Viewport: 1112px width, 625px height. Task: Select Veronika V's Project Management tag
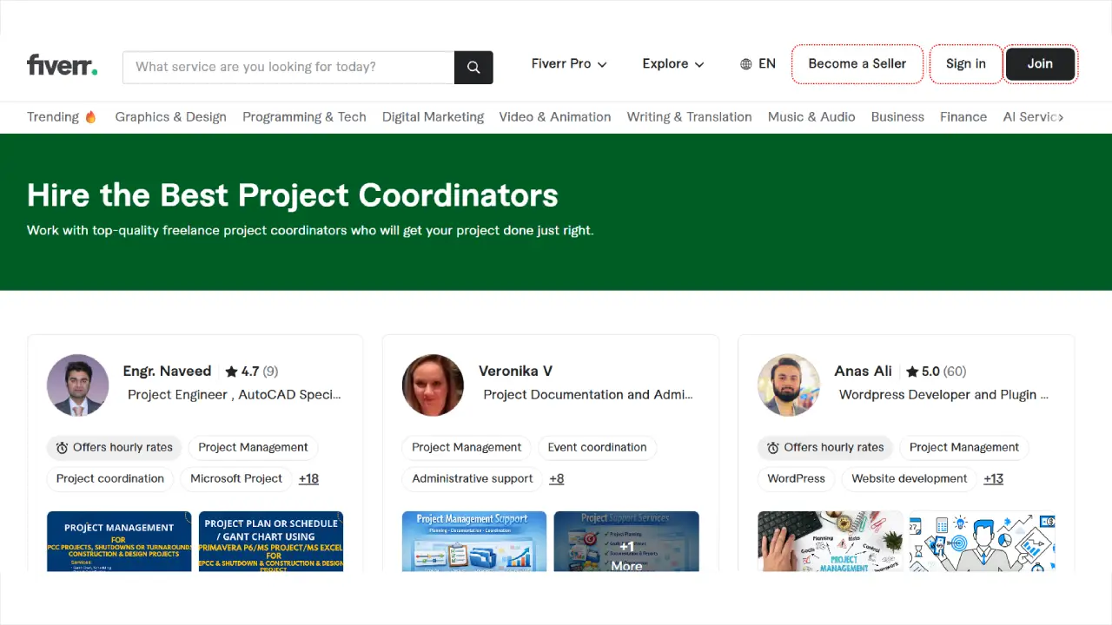(x=467, y=448)
